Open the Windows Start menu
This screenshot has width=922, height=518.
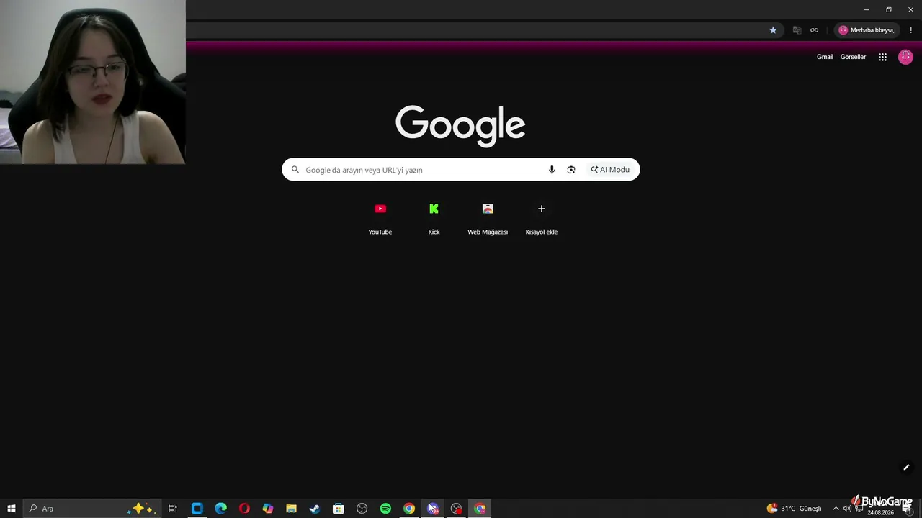pos(12,509)
